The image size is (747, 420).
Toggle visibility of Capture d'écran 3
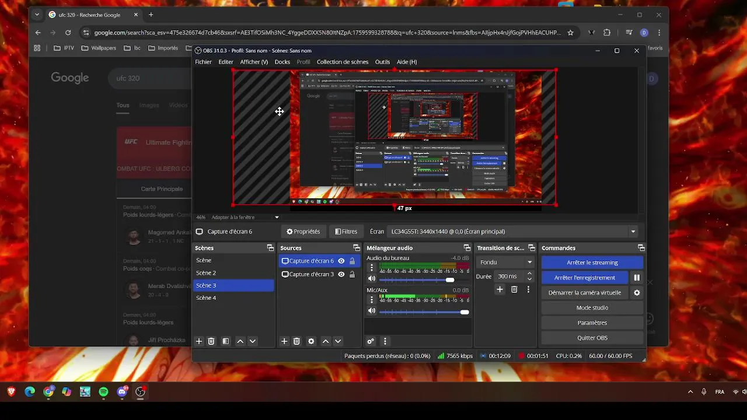point(341,274)
